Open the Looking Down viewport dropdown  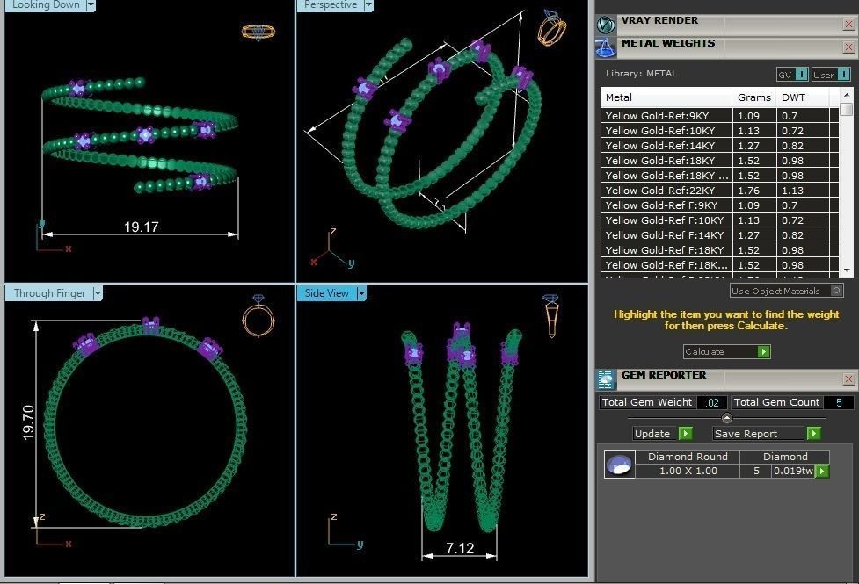tap(91, 5)
